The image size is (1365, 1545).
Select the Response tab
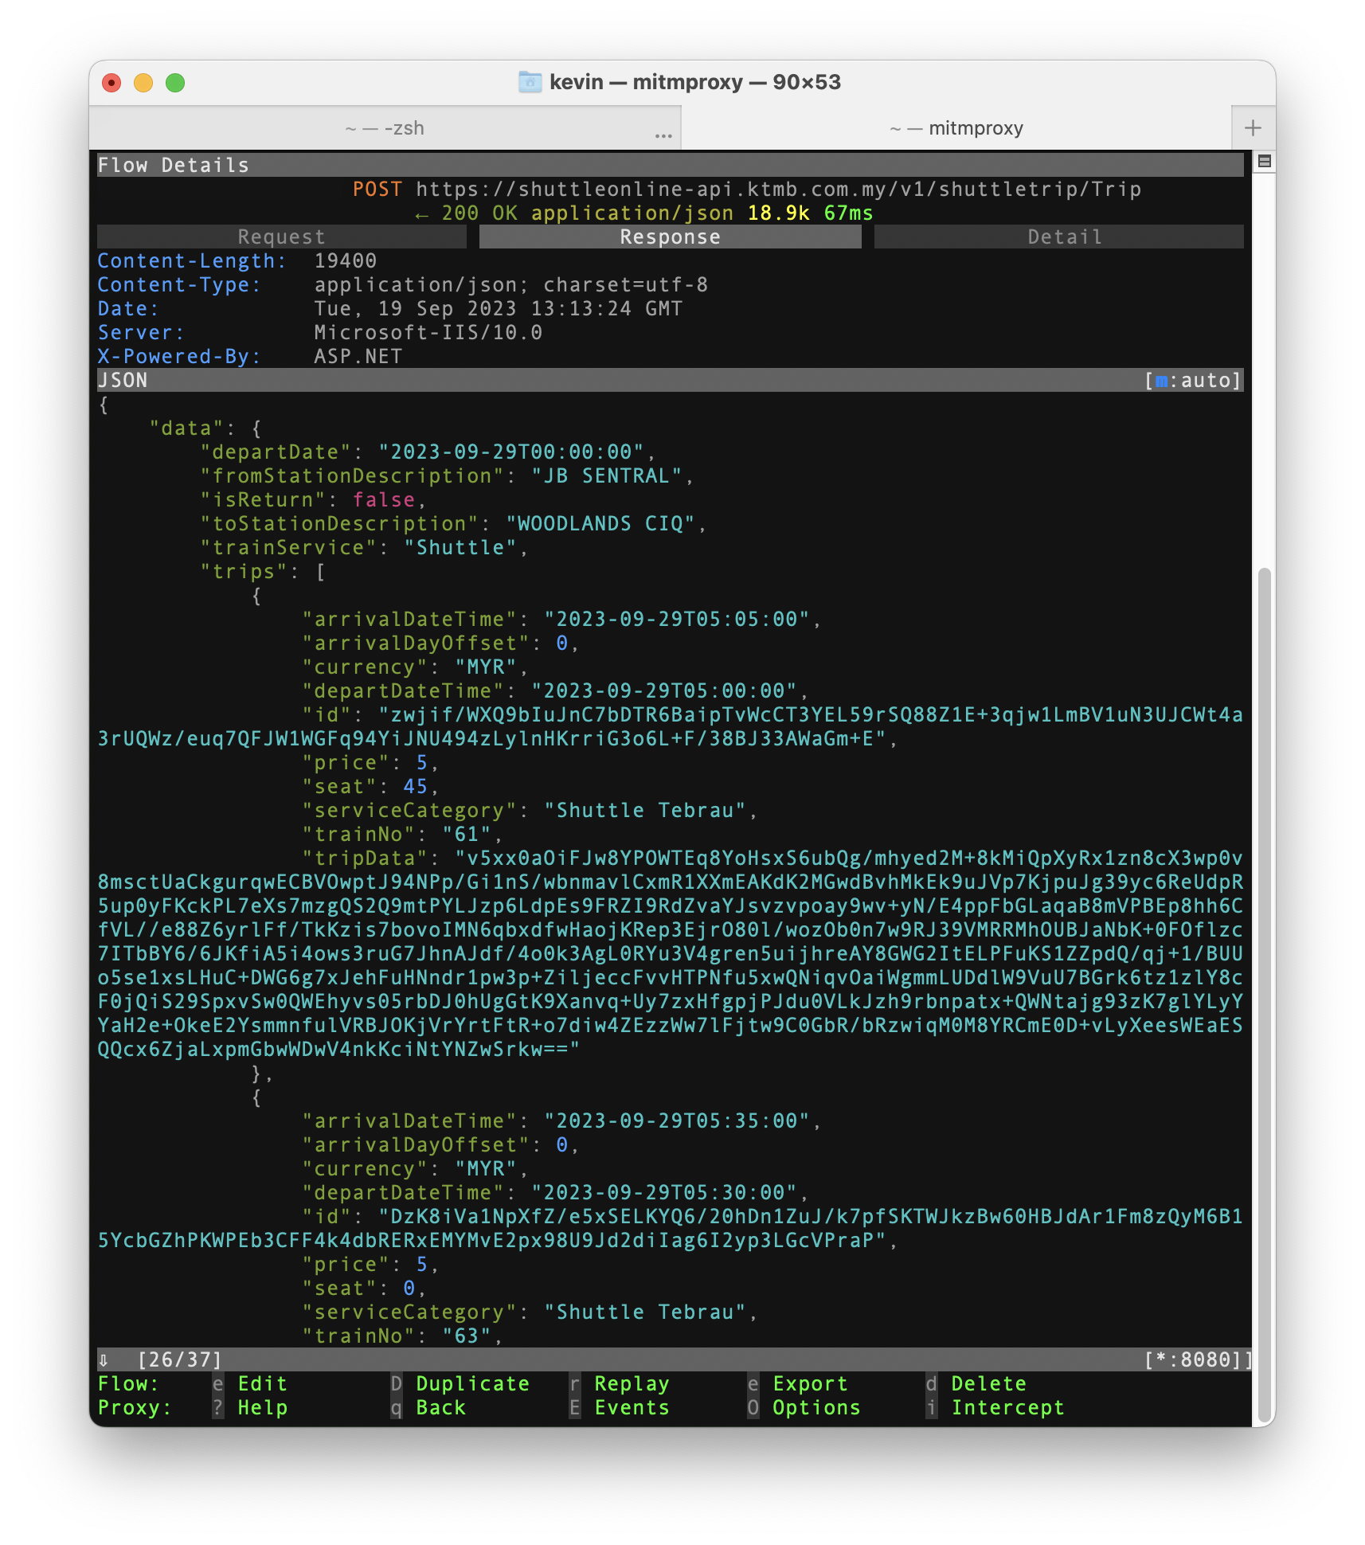click(670, 237)
